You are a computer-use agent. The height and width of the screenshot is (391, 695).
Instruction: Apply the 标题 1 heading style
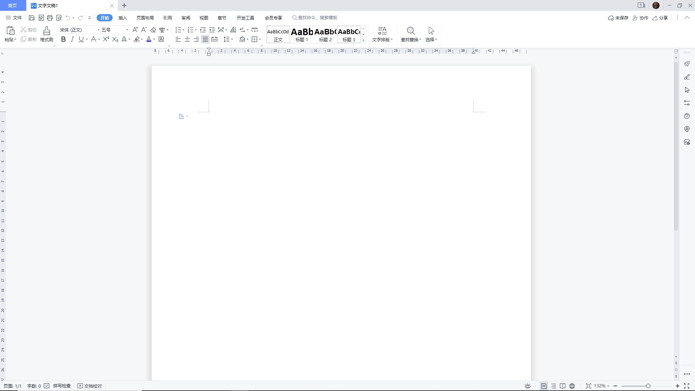coord(302,34)
